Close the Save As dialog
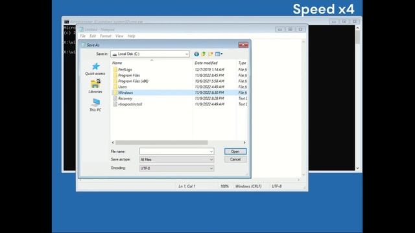Image resolution: width=415 pixels, height=233 pixels. pyautogui.click(x=243, y=45)
